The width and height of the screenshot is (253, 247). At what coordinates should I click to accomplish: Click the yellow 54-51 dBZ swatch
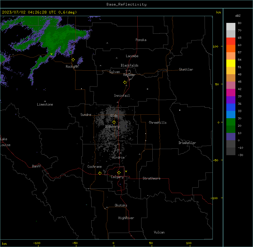pyautogui.click(x=231, y=63)
